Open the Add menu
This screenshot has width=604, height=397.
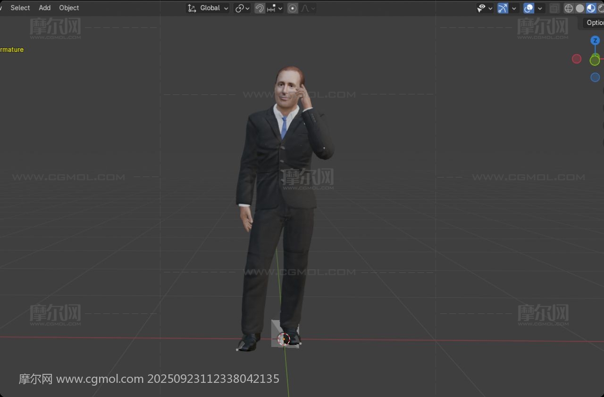[44, 8]
